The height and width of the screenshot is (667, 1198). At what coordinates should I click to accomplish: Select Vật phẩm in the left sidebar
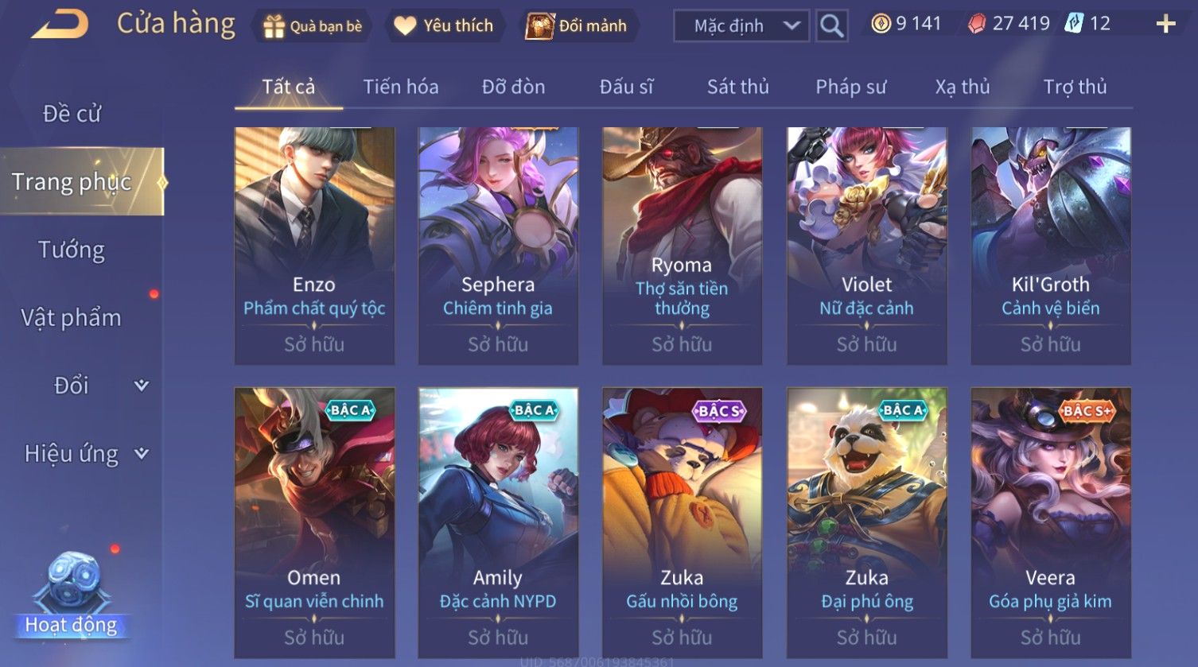(x=72, y=318)
